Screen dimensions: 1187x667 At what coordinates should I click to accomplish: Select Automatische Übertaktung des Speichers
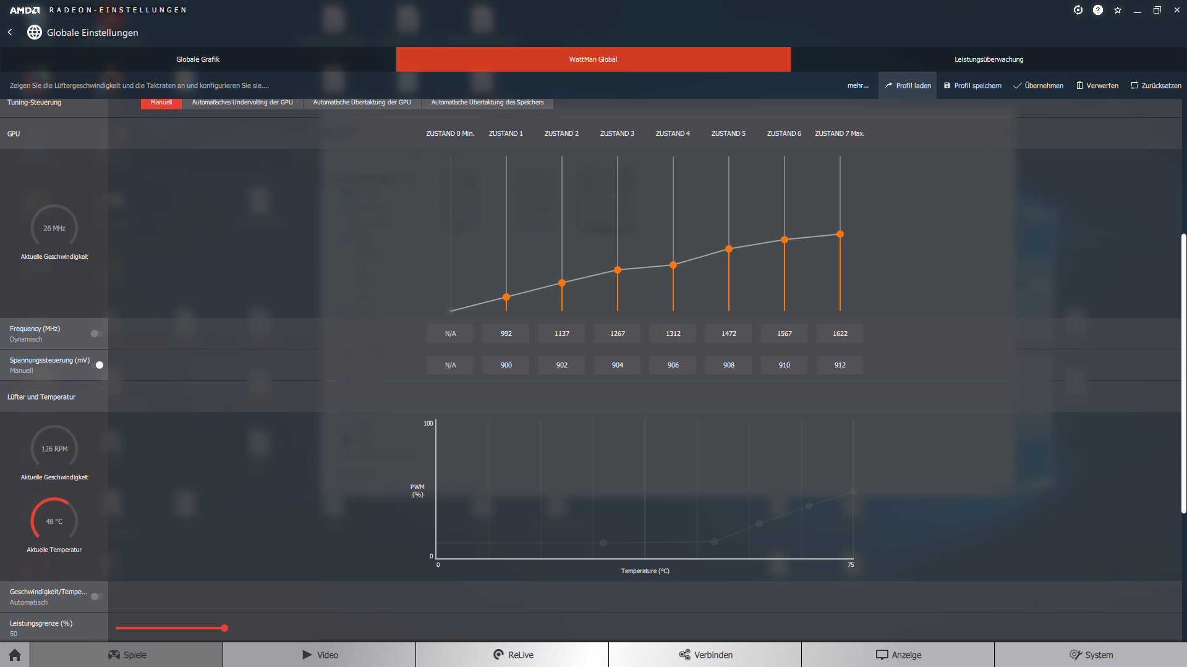[488, 103]
